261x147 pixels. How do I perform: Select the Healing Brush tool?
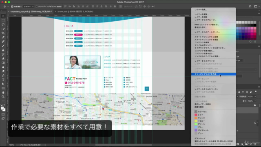point(3,42)
